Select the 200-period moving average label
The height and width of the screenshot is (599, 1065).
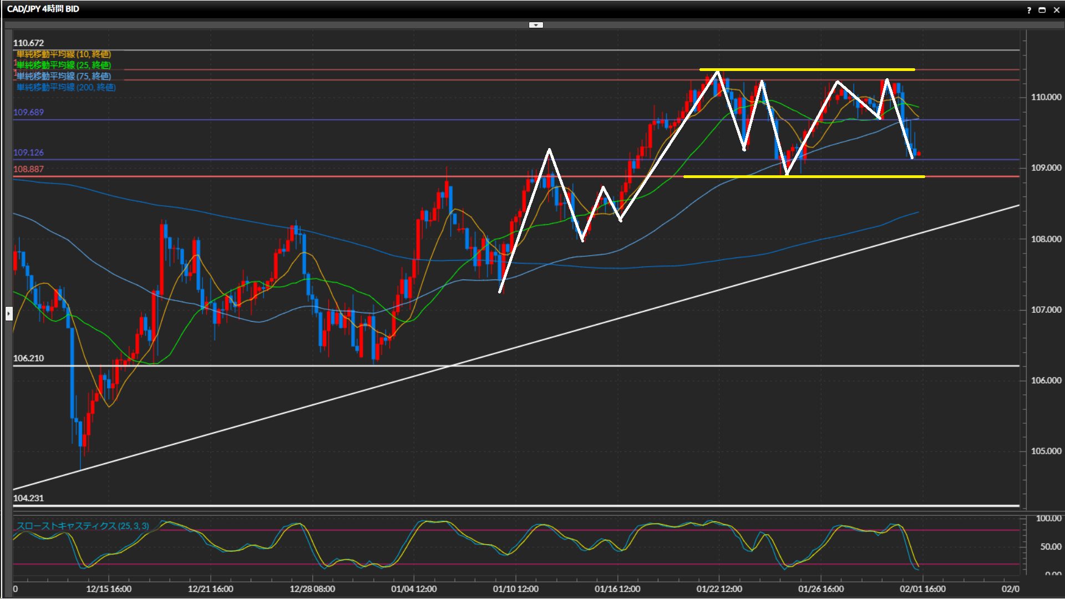pyautogui.click(x=66, y=87)
